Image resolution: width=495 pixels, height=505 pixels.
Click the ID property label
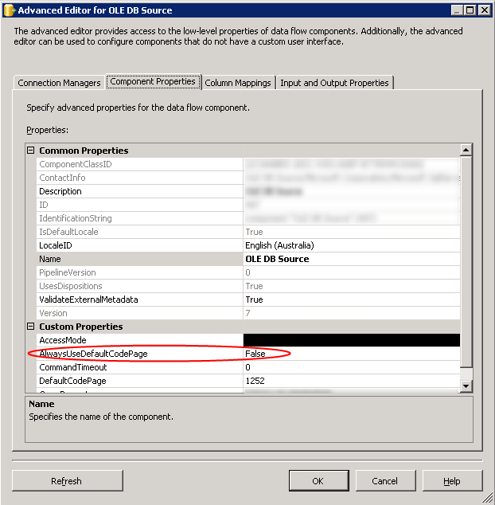(44, 205)
